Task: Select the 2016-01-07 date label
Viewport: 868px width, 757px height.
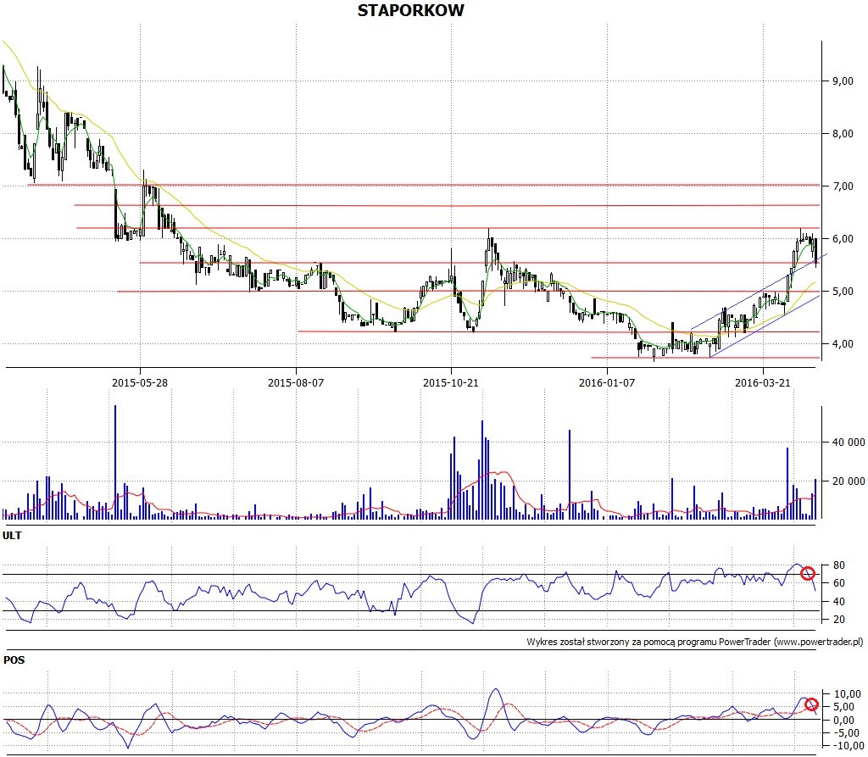Action: (607, 382)
